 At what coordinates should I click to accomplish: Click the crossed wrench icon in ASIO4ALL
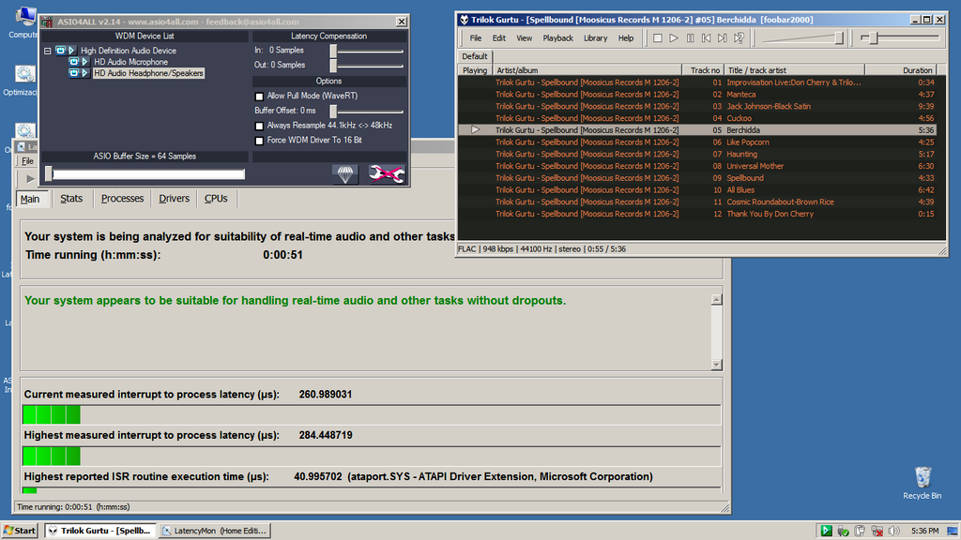pyautogui.click(x=386, y=174)
